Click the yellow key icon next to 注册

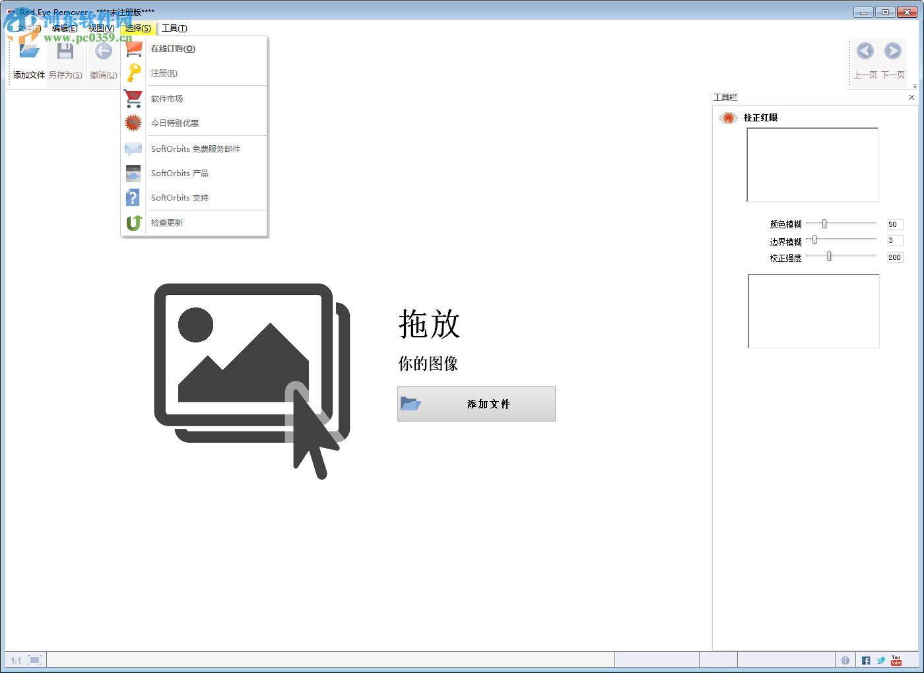tap(133, 73)
